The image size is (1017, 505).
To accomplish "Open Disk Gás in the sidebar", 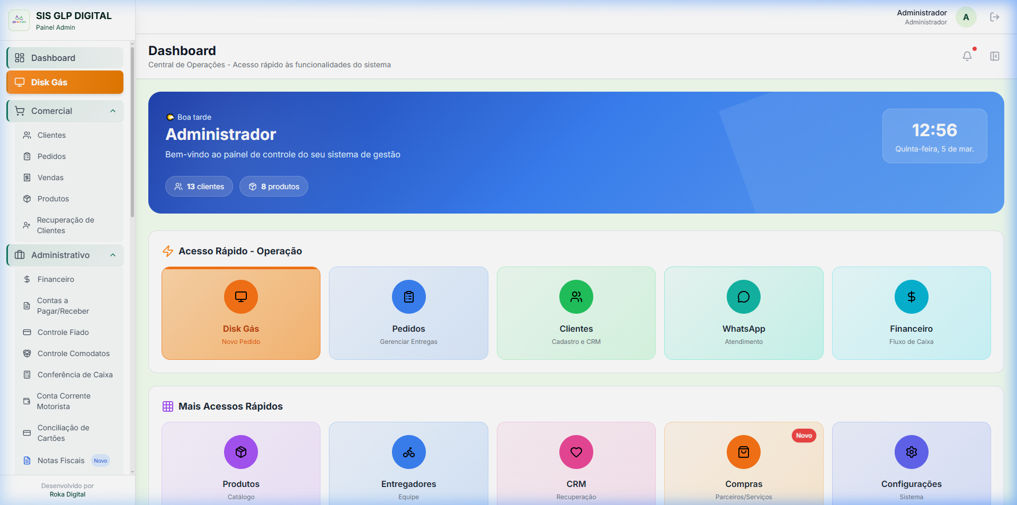I will (x=65, y=82).
